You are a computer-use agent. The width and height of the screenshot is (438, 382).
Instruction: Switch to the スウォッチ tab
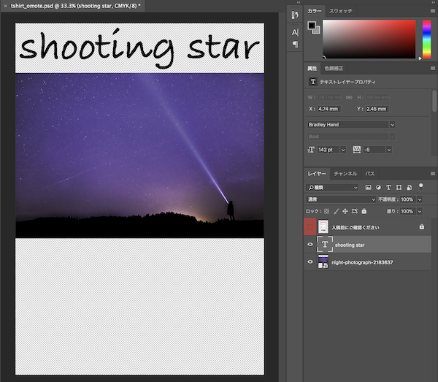(340, 11)
